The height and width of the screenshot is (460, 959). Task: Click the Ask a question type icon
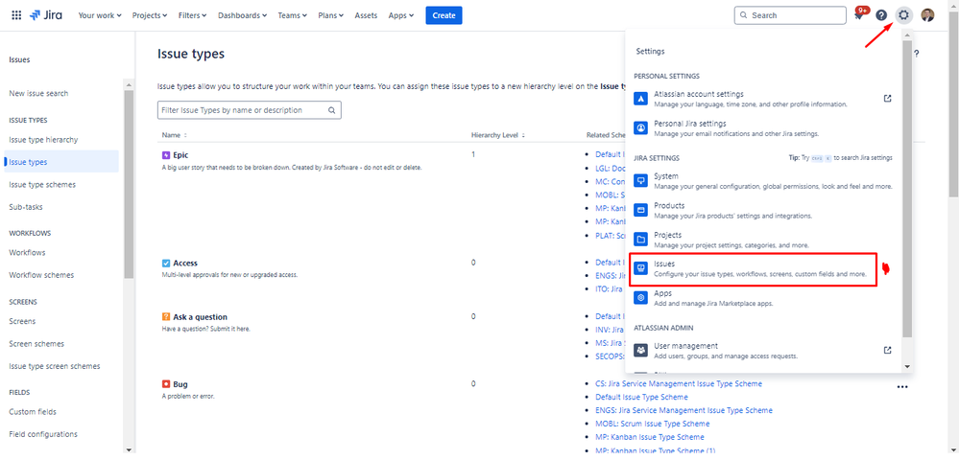[166, 317]
